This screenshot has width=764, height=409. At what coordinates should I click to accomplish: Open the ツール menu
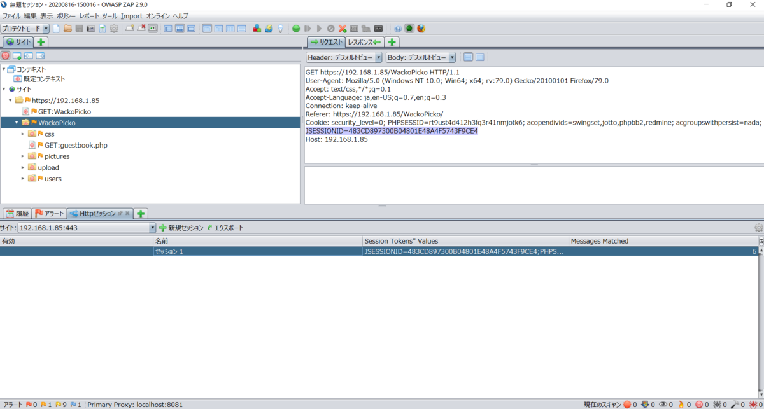click(x=110, y=15)
